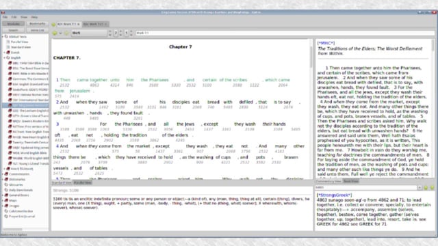Click the chapter stepper arrows beside 7
This screenshot has width=438, height=246.
point(120,33)
